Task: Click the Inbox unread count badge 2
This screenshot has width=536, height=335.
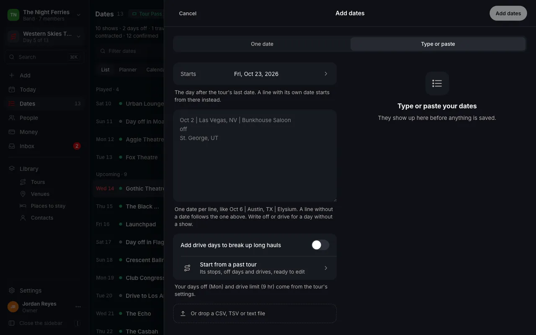Action: pos(77,146)
